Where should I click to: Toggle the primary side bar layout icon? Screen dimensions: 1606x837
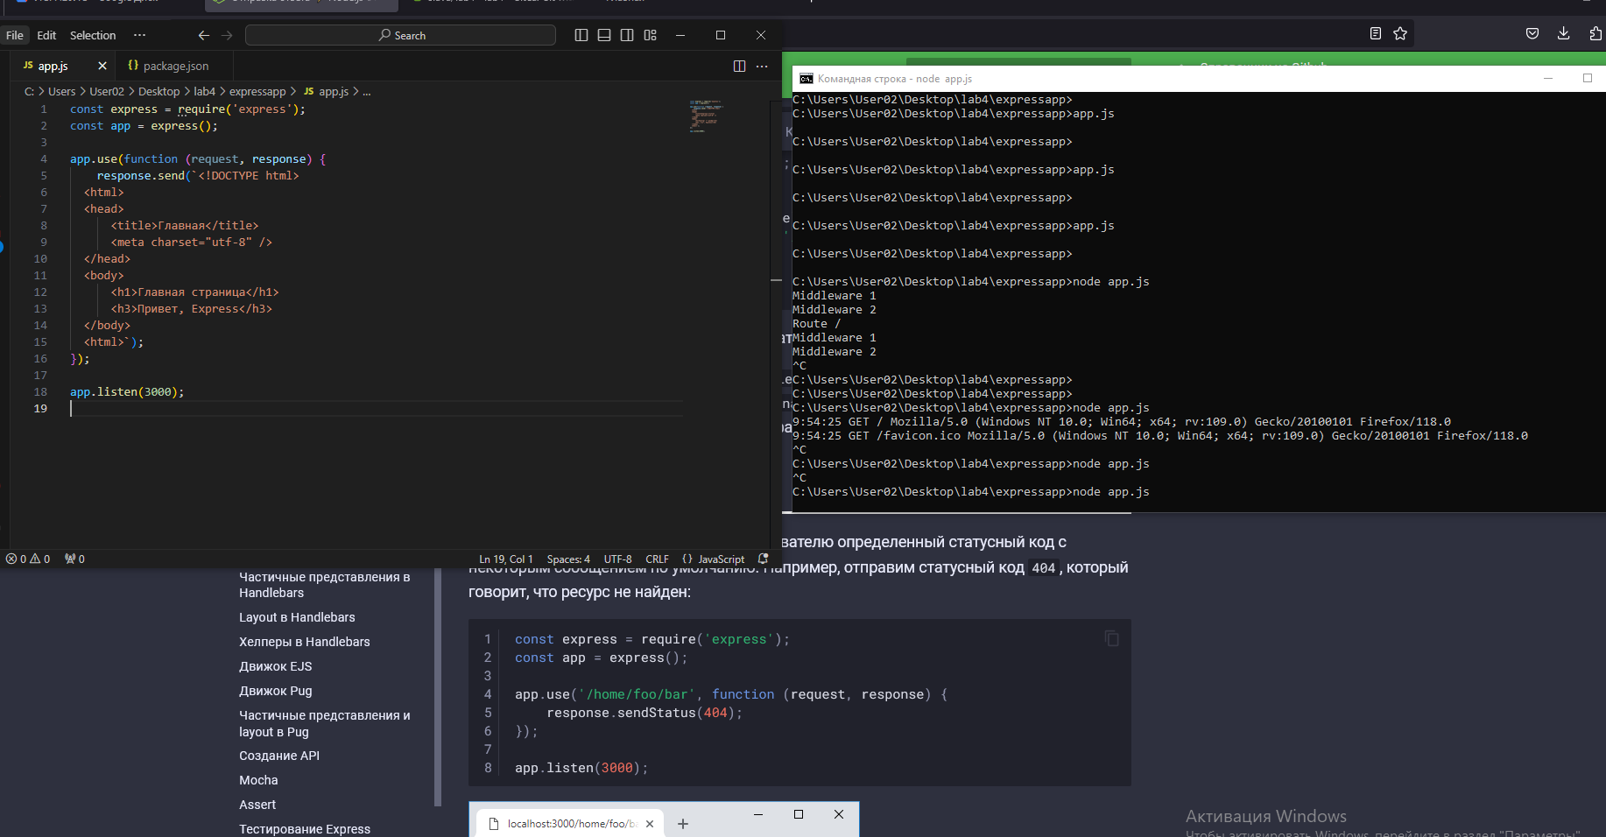tap(581, 35)
